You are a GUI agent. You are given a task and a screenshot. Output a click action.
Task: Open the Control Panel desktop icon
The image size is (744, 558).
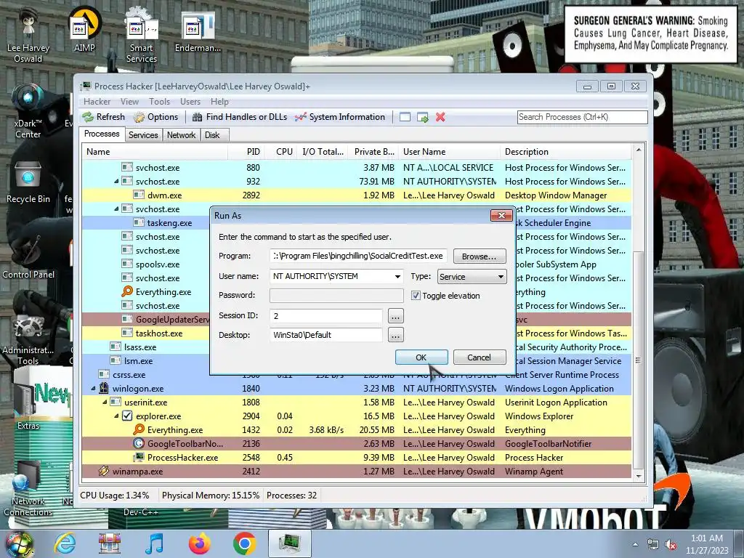28,259
